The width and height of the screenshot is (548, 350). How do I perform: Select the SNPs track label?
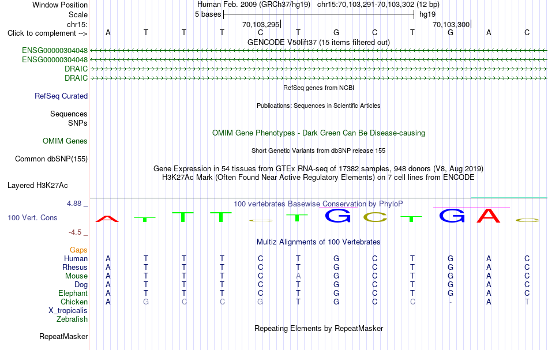(x=78, y=123)
